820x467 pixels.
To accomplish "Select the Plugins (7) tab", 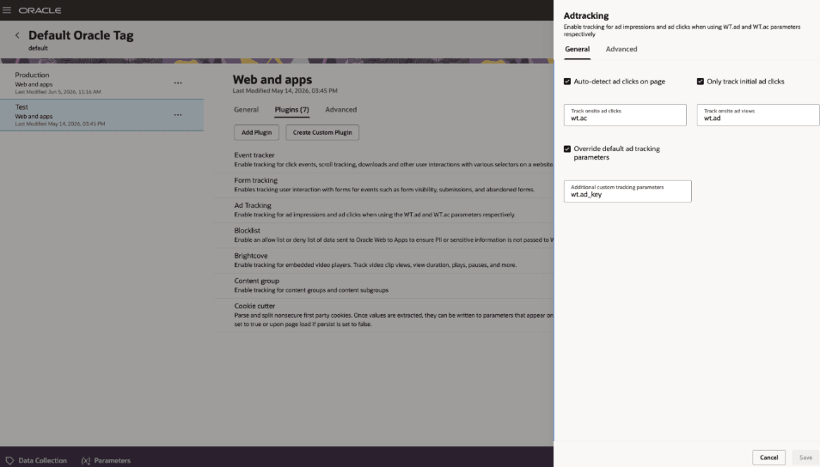I will 291,110.
